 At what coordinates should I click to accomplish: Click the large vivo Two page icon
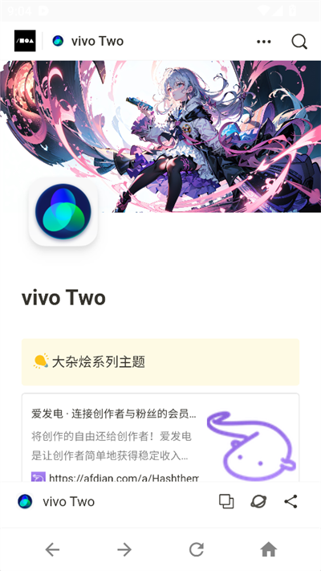pyautogui.click(x=63, y=211)
